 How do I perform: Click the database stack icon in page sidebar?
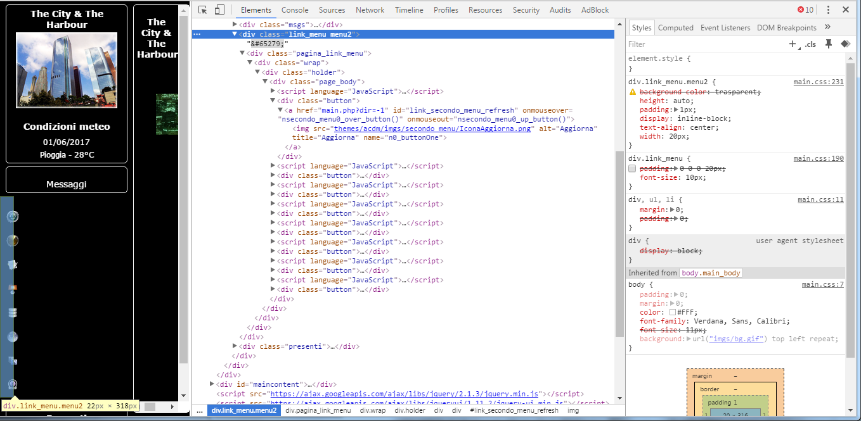point(12,313)
